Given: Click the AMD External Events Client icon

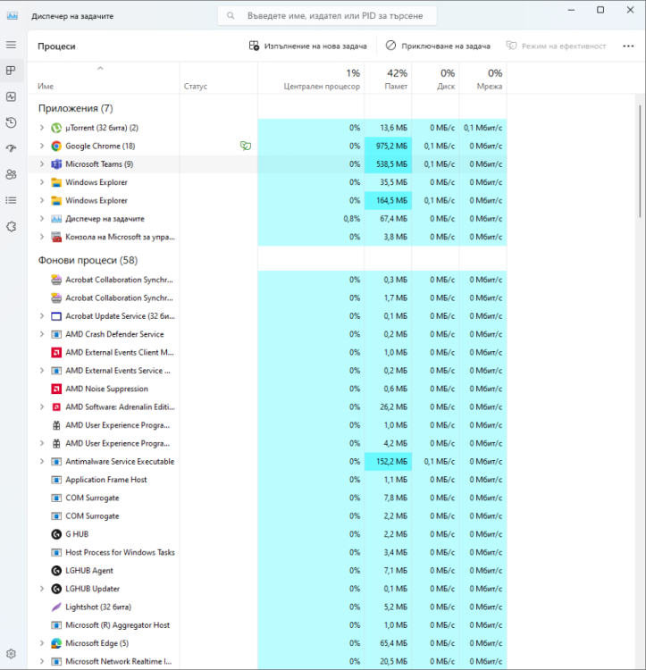Looking at the screenshot, I should click(x=56, y=353).
